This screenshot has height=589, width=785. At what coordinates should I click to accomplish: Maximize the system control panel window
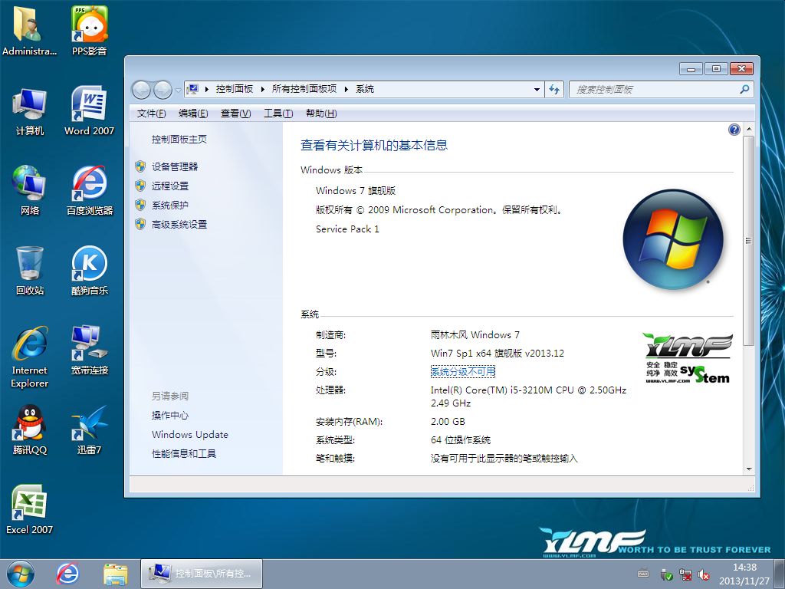pos(716,68)
